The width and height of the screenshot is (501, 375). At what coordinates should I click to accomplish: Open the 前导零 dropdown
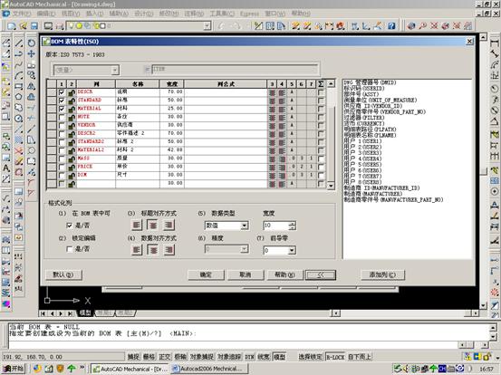coord(292,250)
